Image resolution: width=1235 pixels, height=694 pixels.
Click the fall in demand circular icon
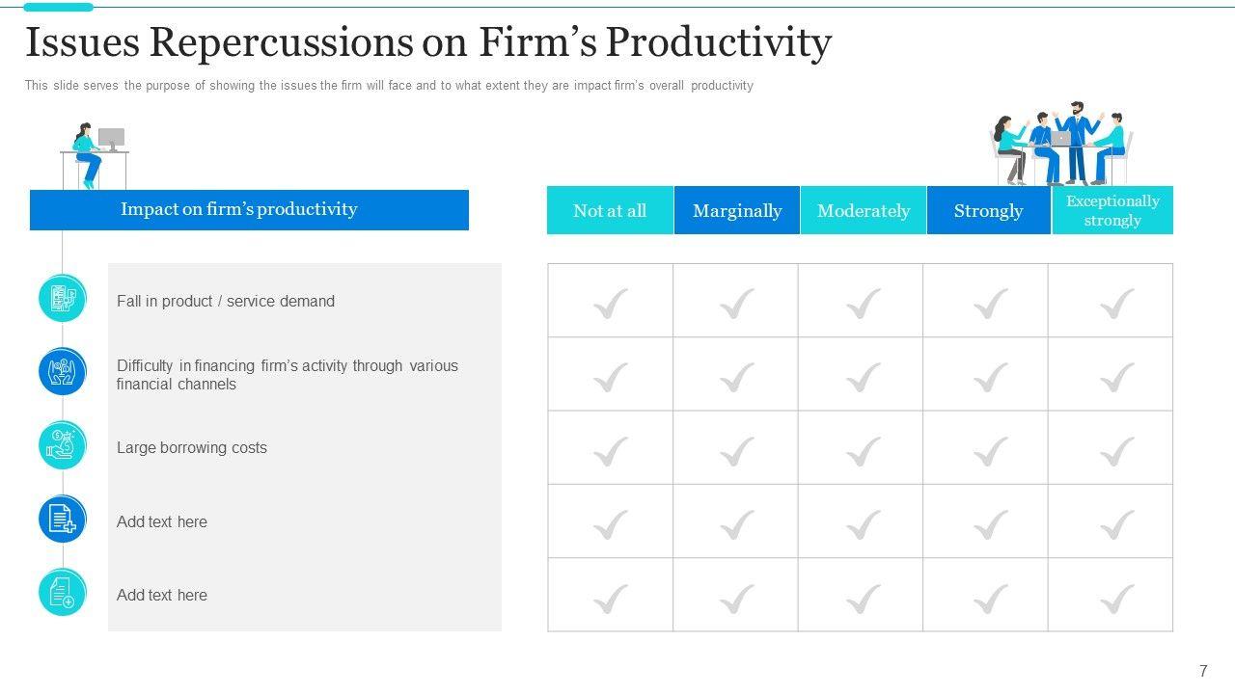63,299
